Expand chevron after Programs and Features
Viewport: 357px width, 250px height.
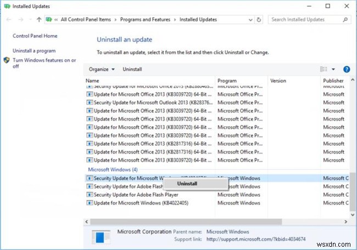point(175,20)
